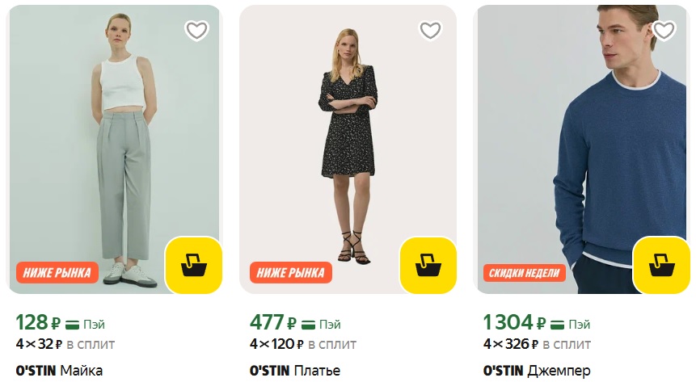The image size is (696, 382).
Task: Add the white tank top to favorites
Action: 196,31
